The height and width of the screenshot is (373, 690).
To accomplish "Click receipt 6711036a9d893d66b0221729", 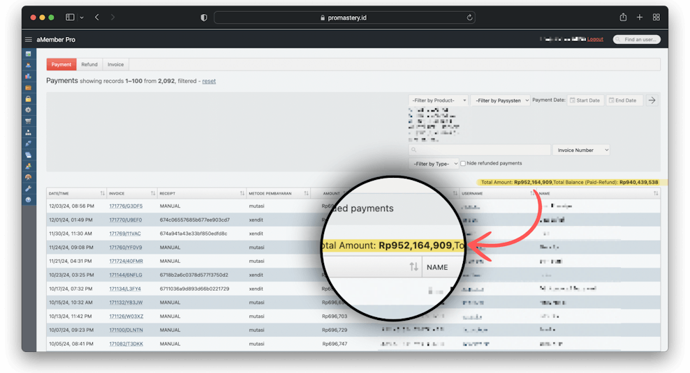I will coord(195,289).
